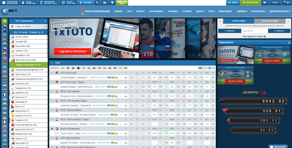
Task: Open the smartphone application link
Action: click(x=48, y=2)
